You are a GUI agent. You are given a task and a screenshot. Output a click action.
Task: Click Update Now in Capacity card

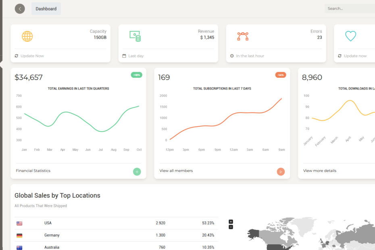32,56
